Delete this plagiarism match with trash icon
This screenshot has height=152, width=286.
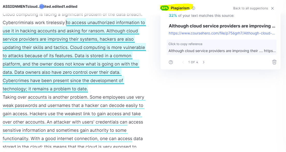coord(274,62)
